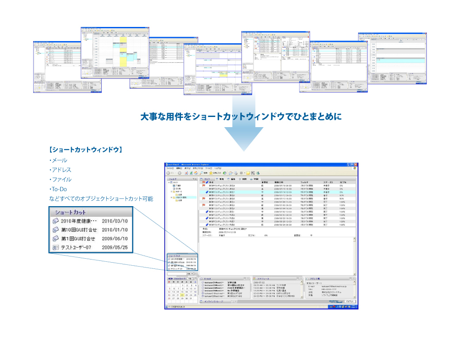Open the ファイル menu in Internet Explorer
The height and width of the screenshot is (339, 453).
[170, 168]
